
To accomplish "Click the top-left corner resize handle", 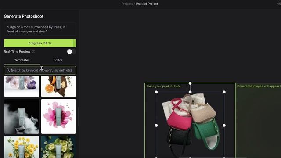I will click(x=156, y=92).
